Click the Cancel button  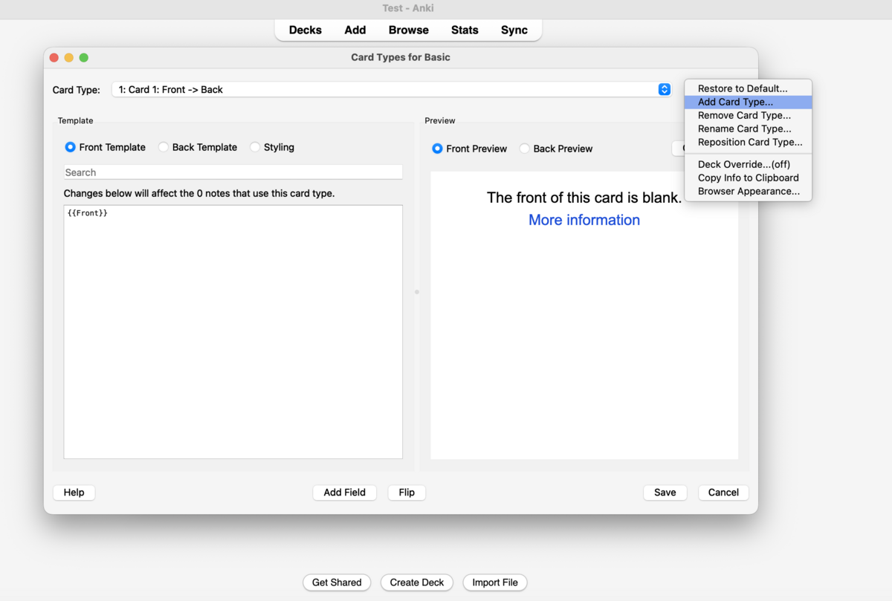pyautogui.click(x=723, y=493)
